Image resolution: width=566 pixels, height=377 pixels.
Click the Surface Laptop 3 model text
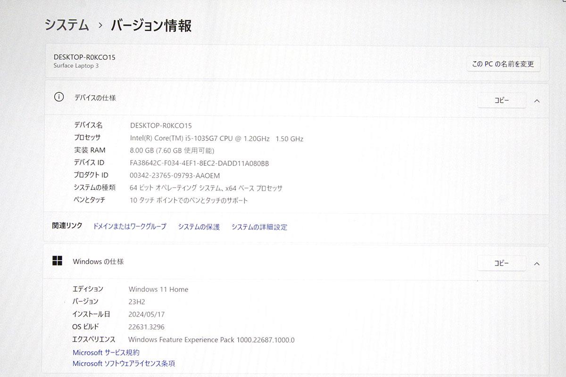76,66
